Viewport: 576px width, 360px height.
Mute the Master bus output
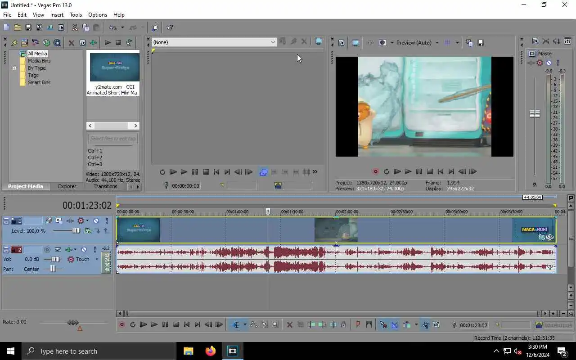click(549, 63)
